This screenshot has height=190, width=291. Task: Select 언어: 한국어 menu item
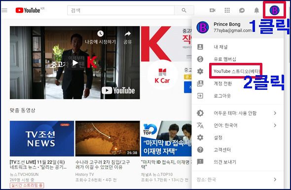pos(238,125)
